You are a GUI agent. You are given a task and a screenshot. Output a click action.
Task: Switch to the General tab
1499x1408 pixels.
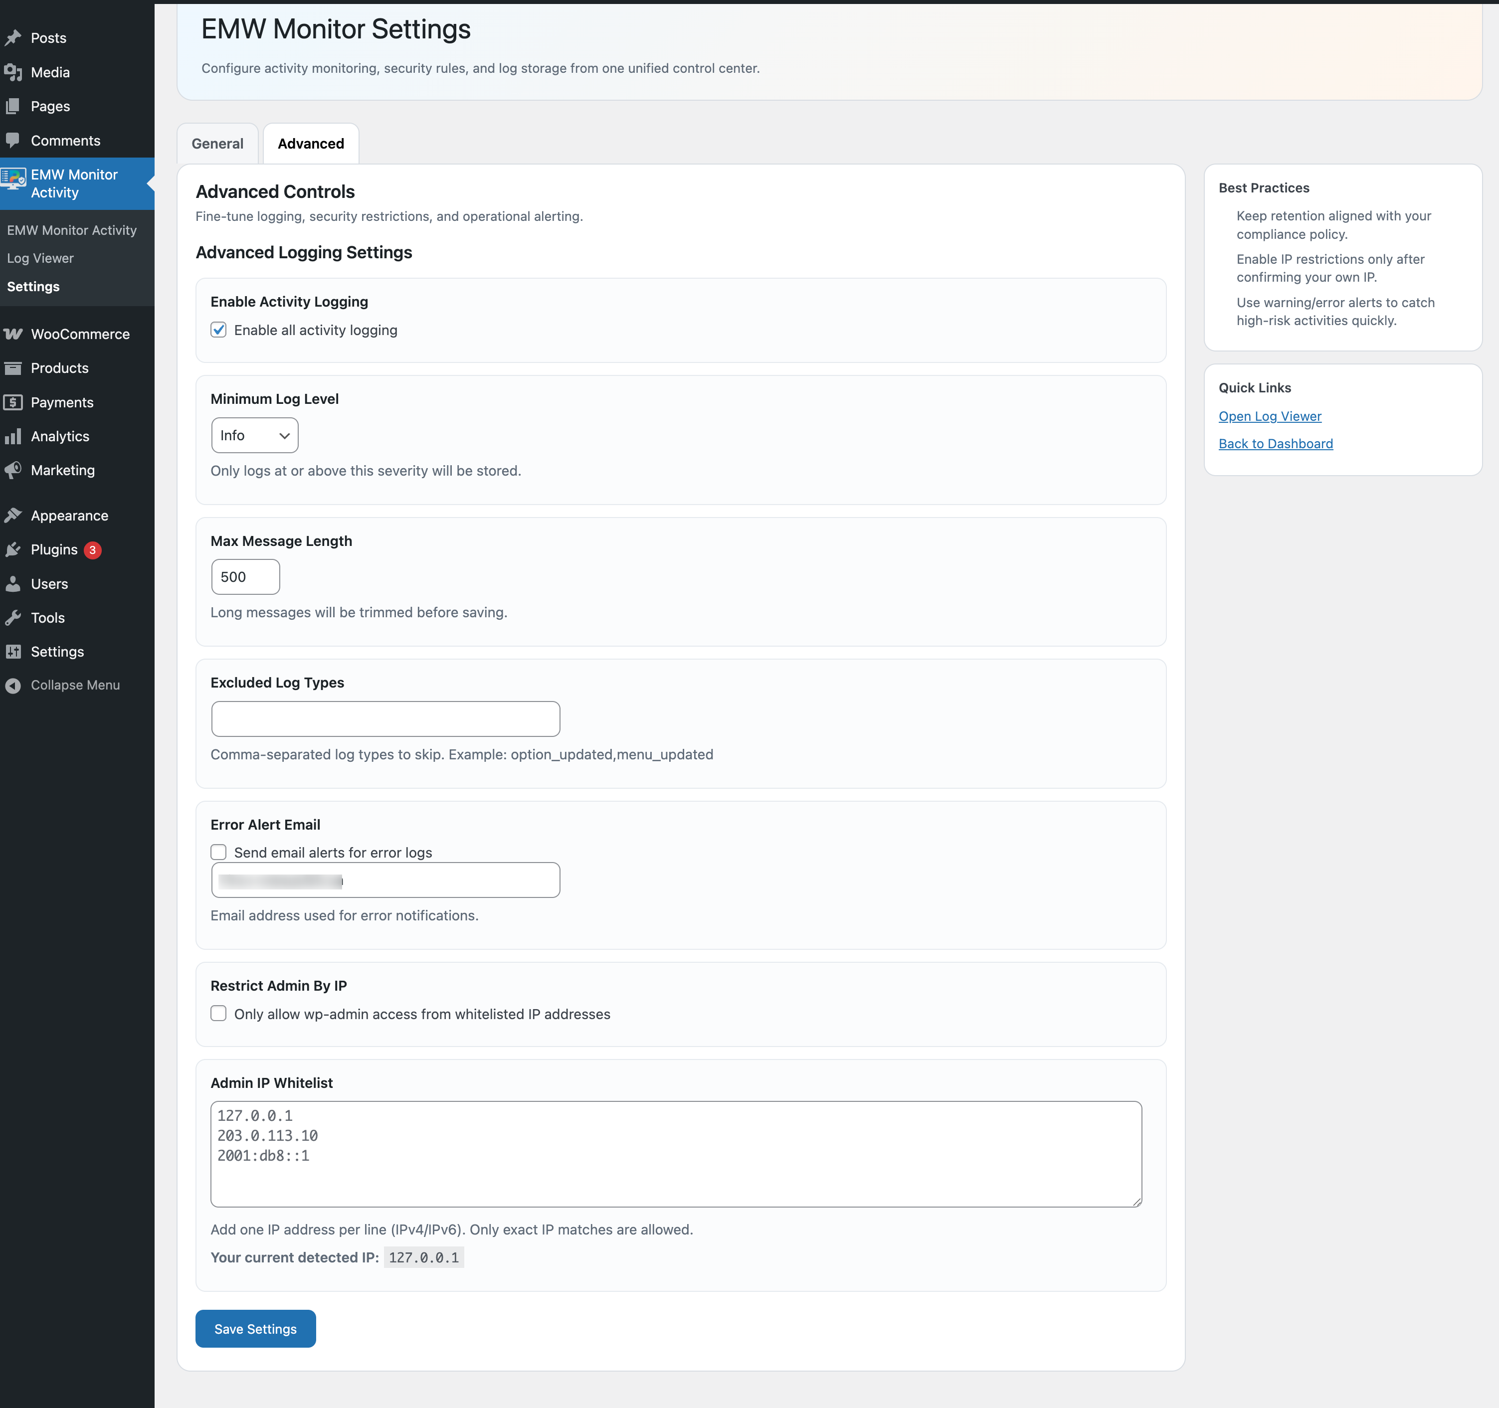tap(217, 143)
